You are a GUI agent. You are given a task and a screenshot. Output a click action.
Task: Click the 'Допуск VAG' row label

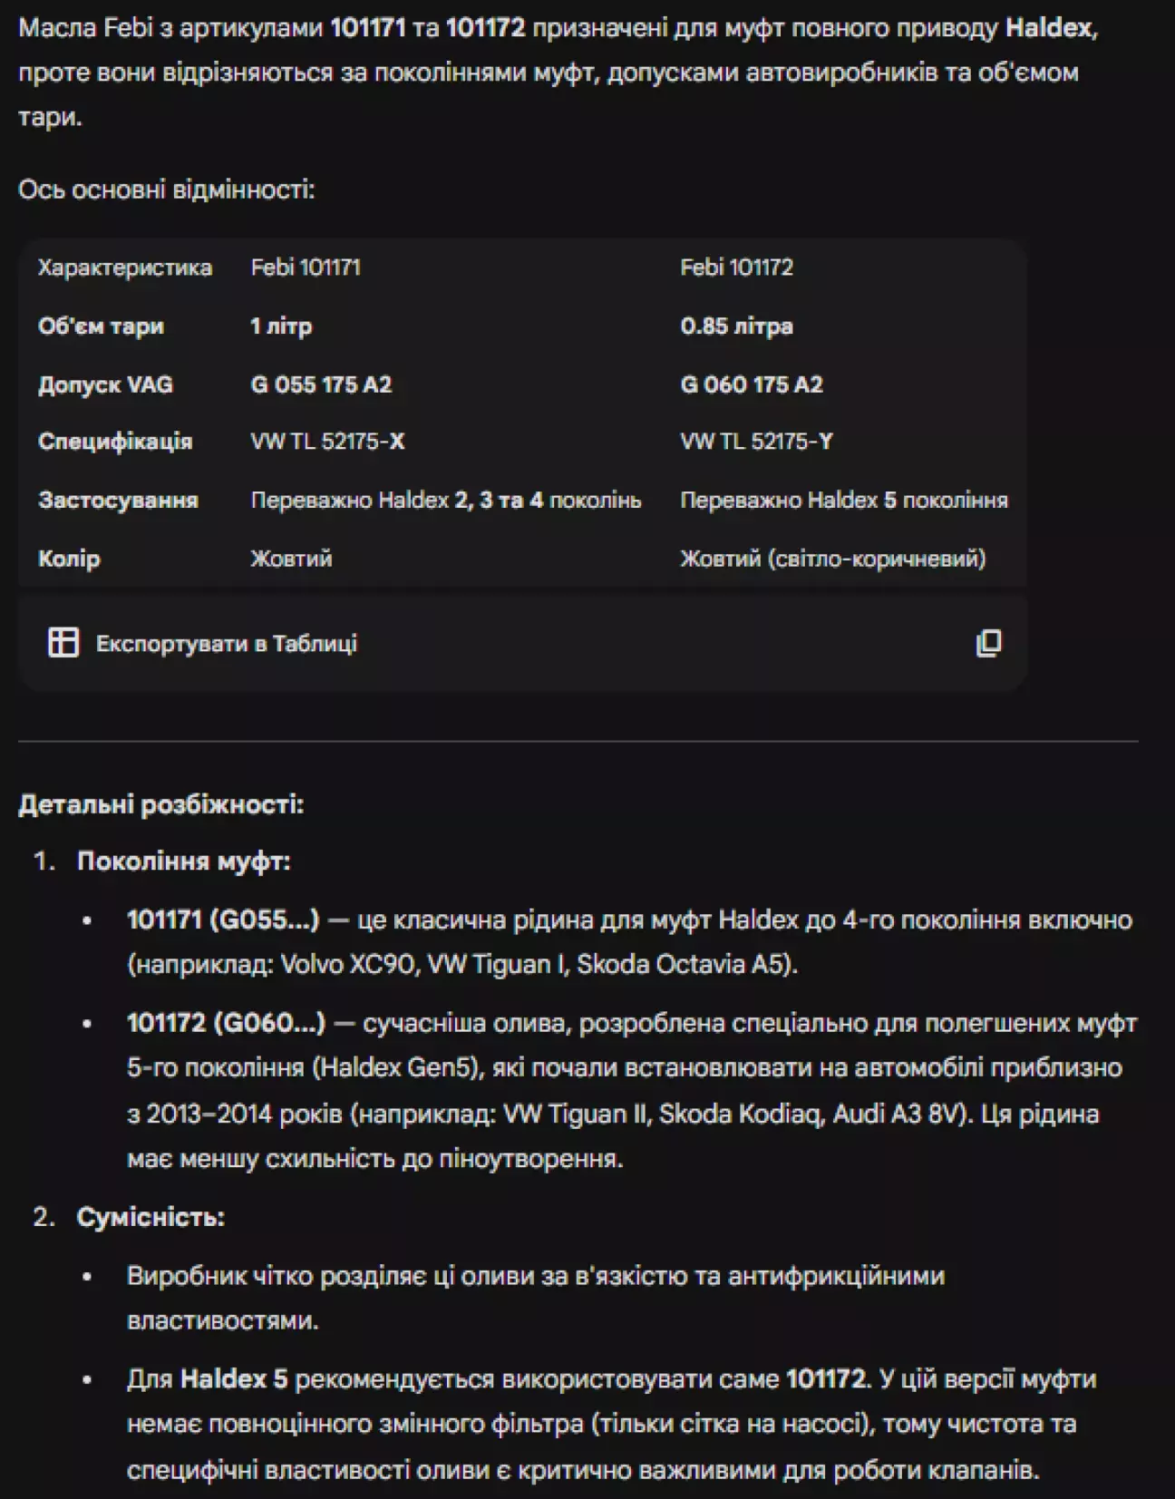(105, 384)
